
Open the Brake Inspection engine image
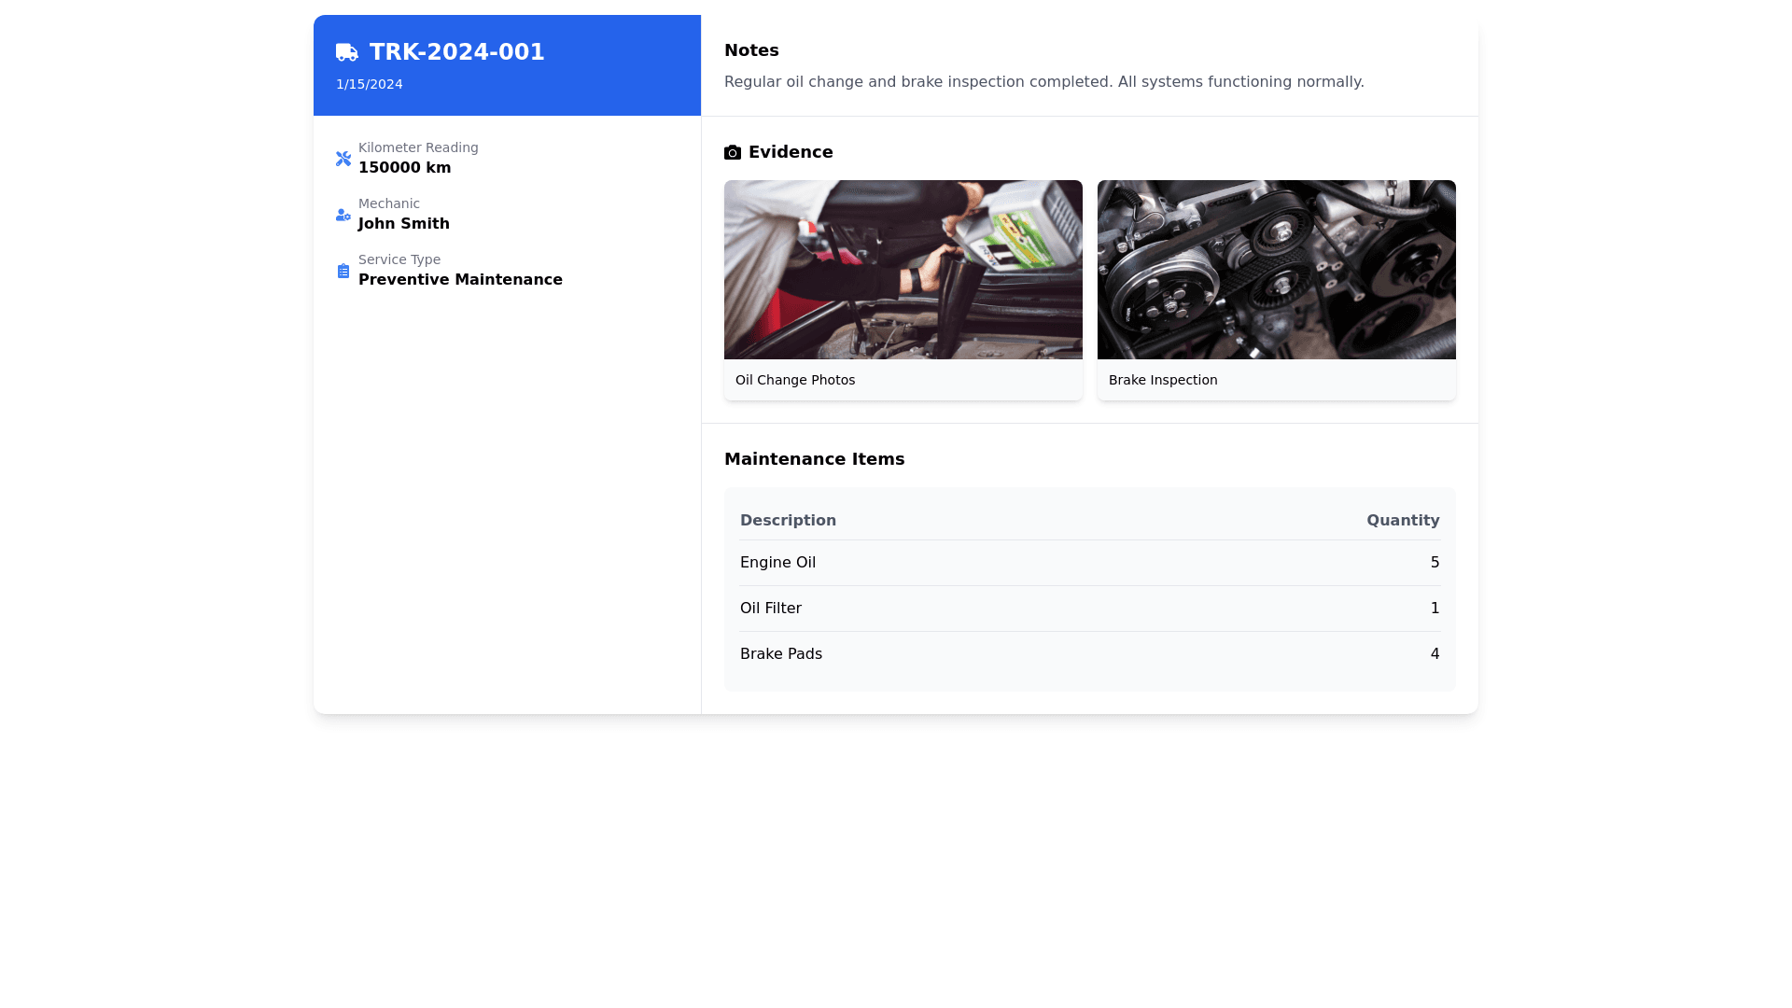[1276, 270]
